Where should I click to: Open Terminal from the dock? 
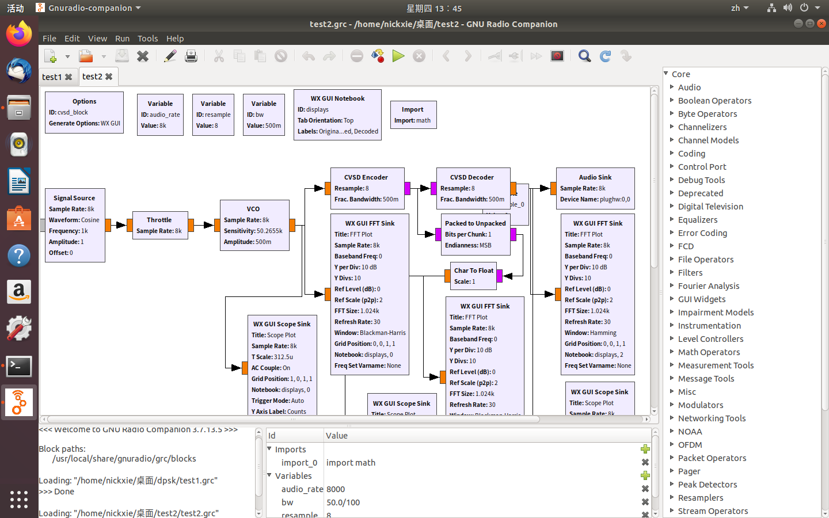click(x=19, y=366)
